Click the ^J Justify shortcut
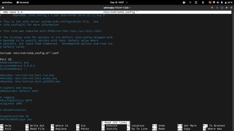234x131 pixels. tap(109, 129)
